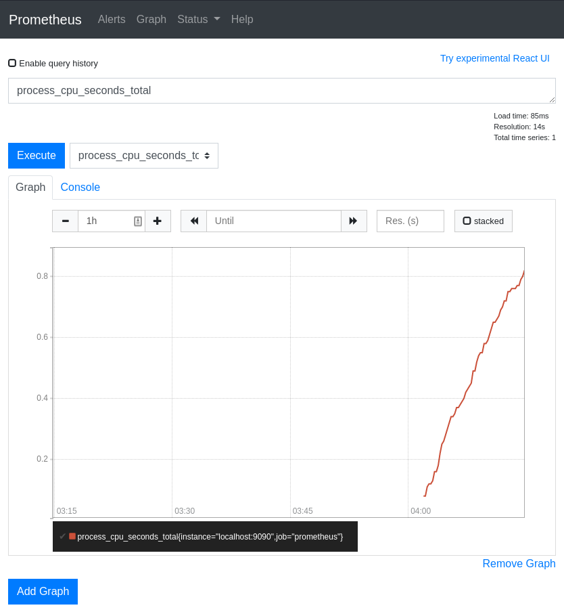
Task: Enable the stacked graph checkbox
Action: (x=467, y=220)
